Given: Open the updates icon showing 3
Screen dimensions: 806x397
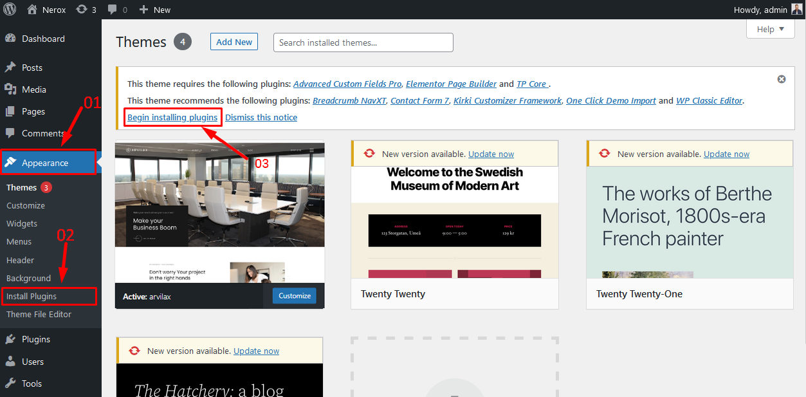Looking at the screenshot, I should [82, 10].
